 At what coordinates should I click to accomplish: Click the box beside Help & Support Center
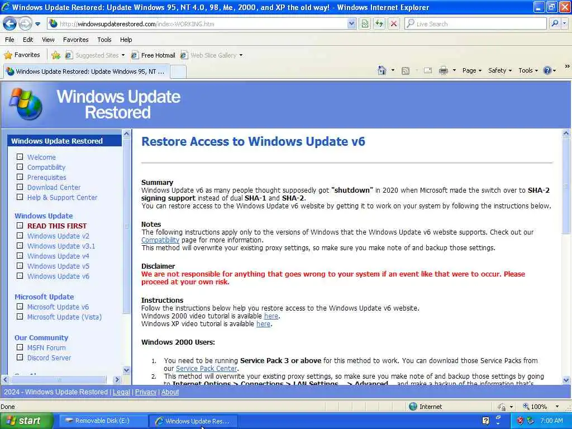[x=20, y=197]
